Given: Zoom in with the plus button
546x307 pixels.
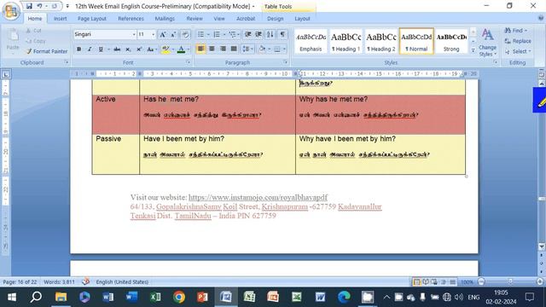Looking at the screenshot, I should click(540, 281).
